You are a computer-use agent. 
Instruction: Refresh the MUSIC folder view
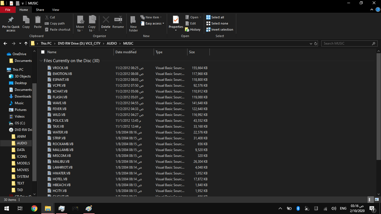click(316, 43)
